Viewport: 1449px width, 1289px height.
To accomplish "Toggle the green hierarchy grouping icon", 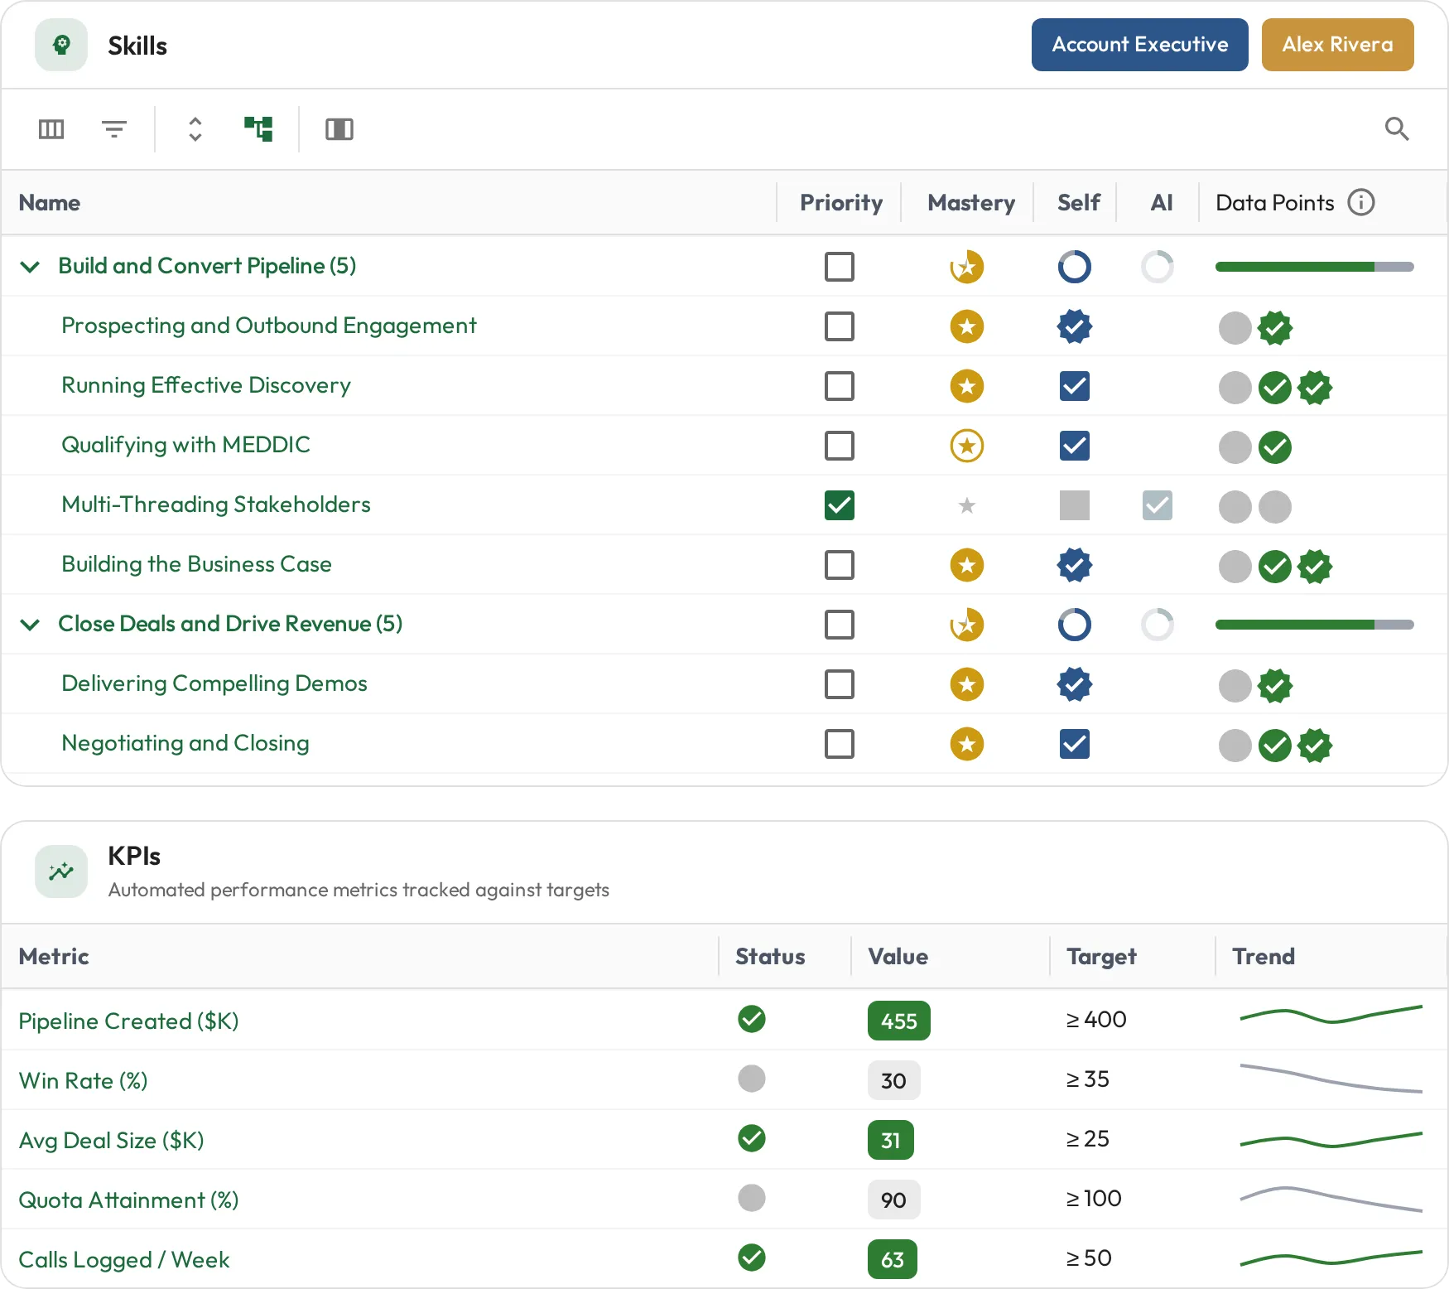I will point(258,129).
